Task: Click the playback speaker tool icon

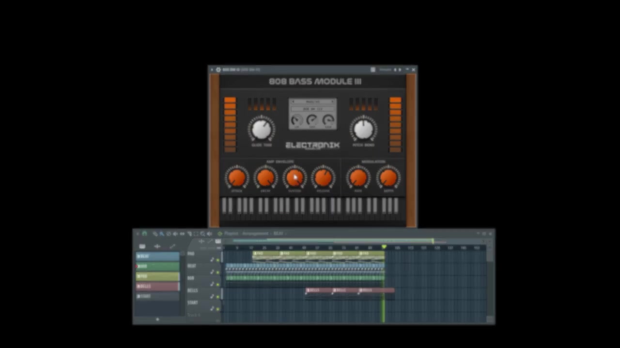Action: click(x=209, y=234)
